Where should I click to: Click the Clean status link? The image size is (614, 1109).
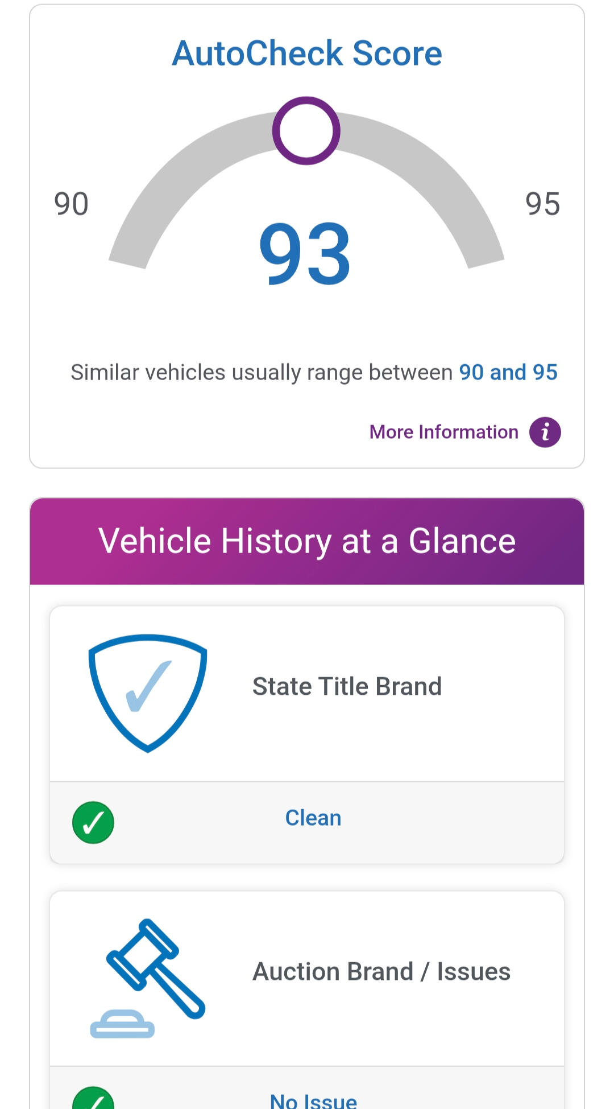(313, 818)
